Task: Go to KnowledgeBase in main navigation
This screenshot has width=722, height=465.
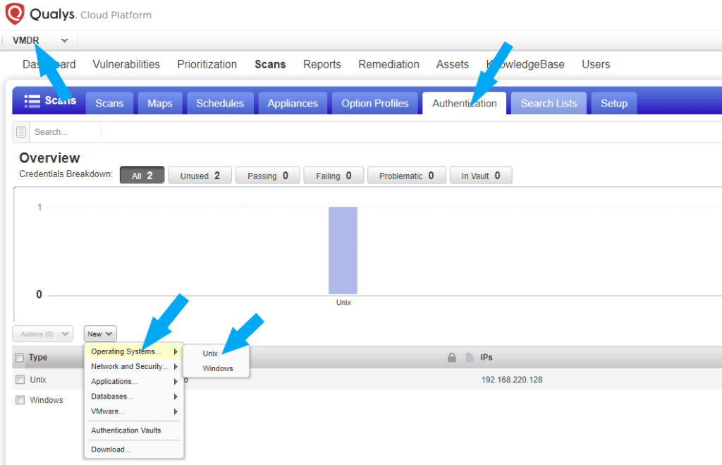Action: tap(525, 64)
